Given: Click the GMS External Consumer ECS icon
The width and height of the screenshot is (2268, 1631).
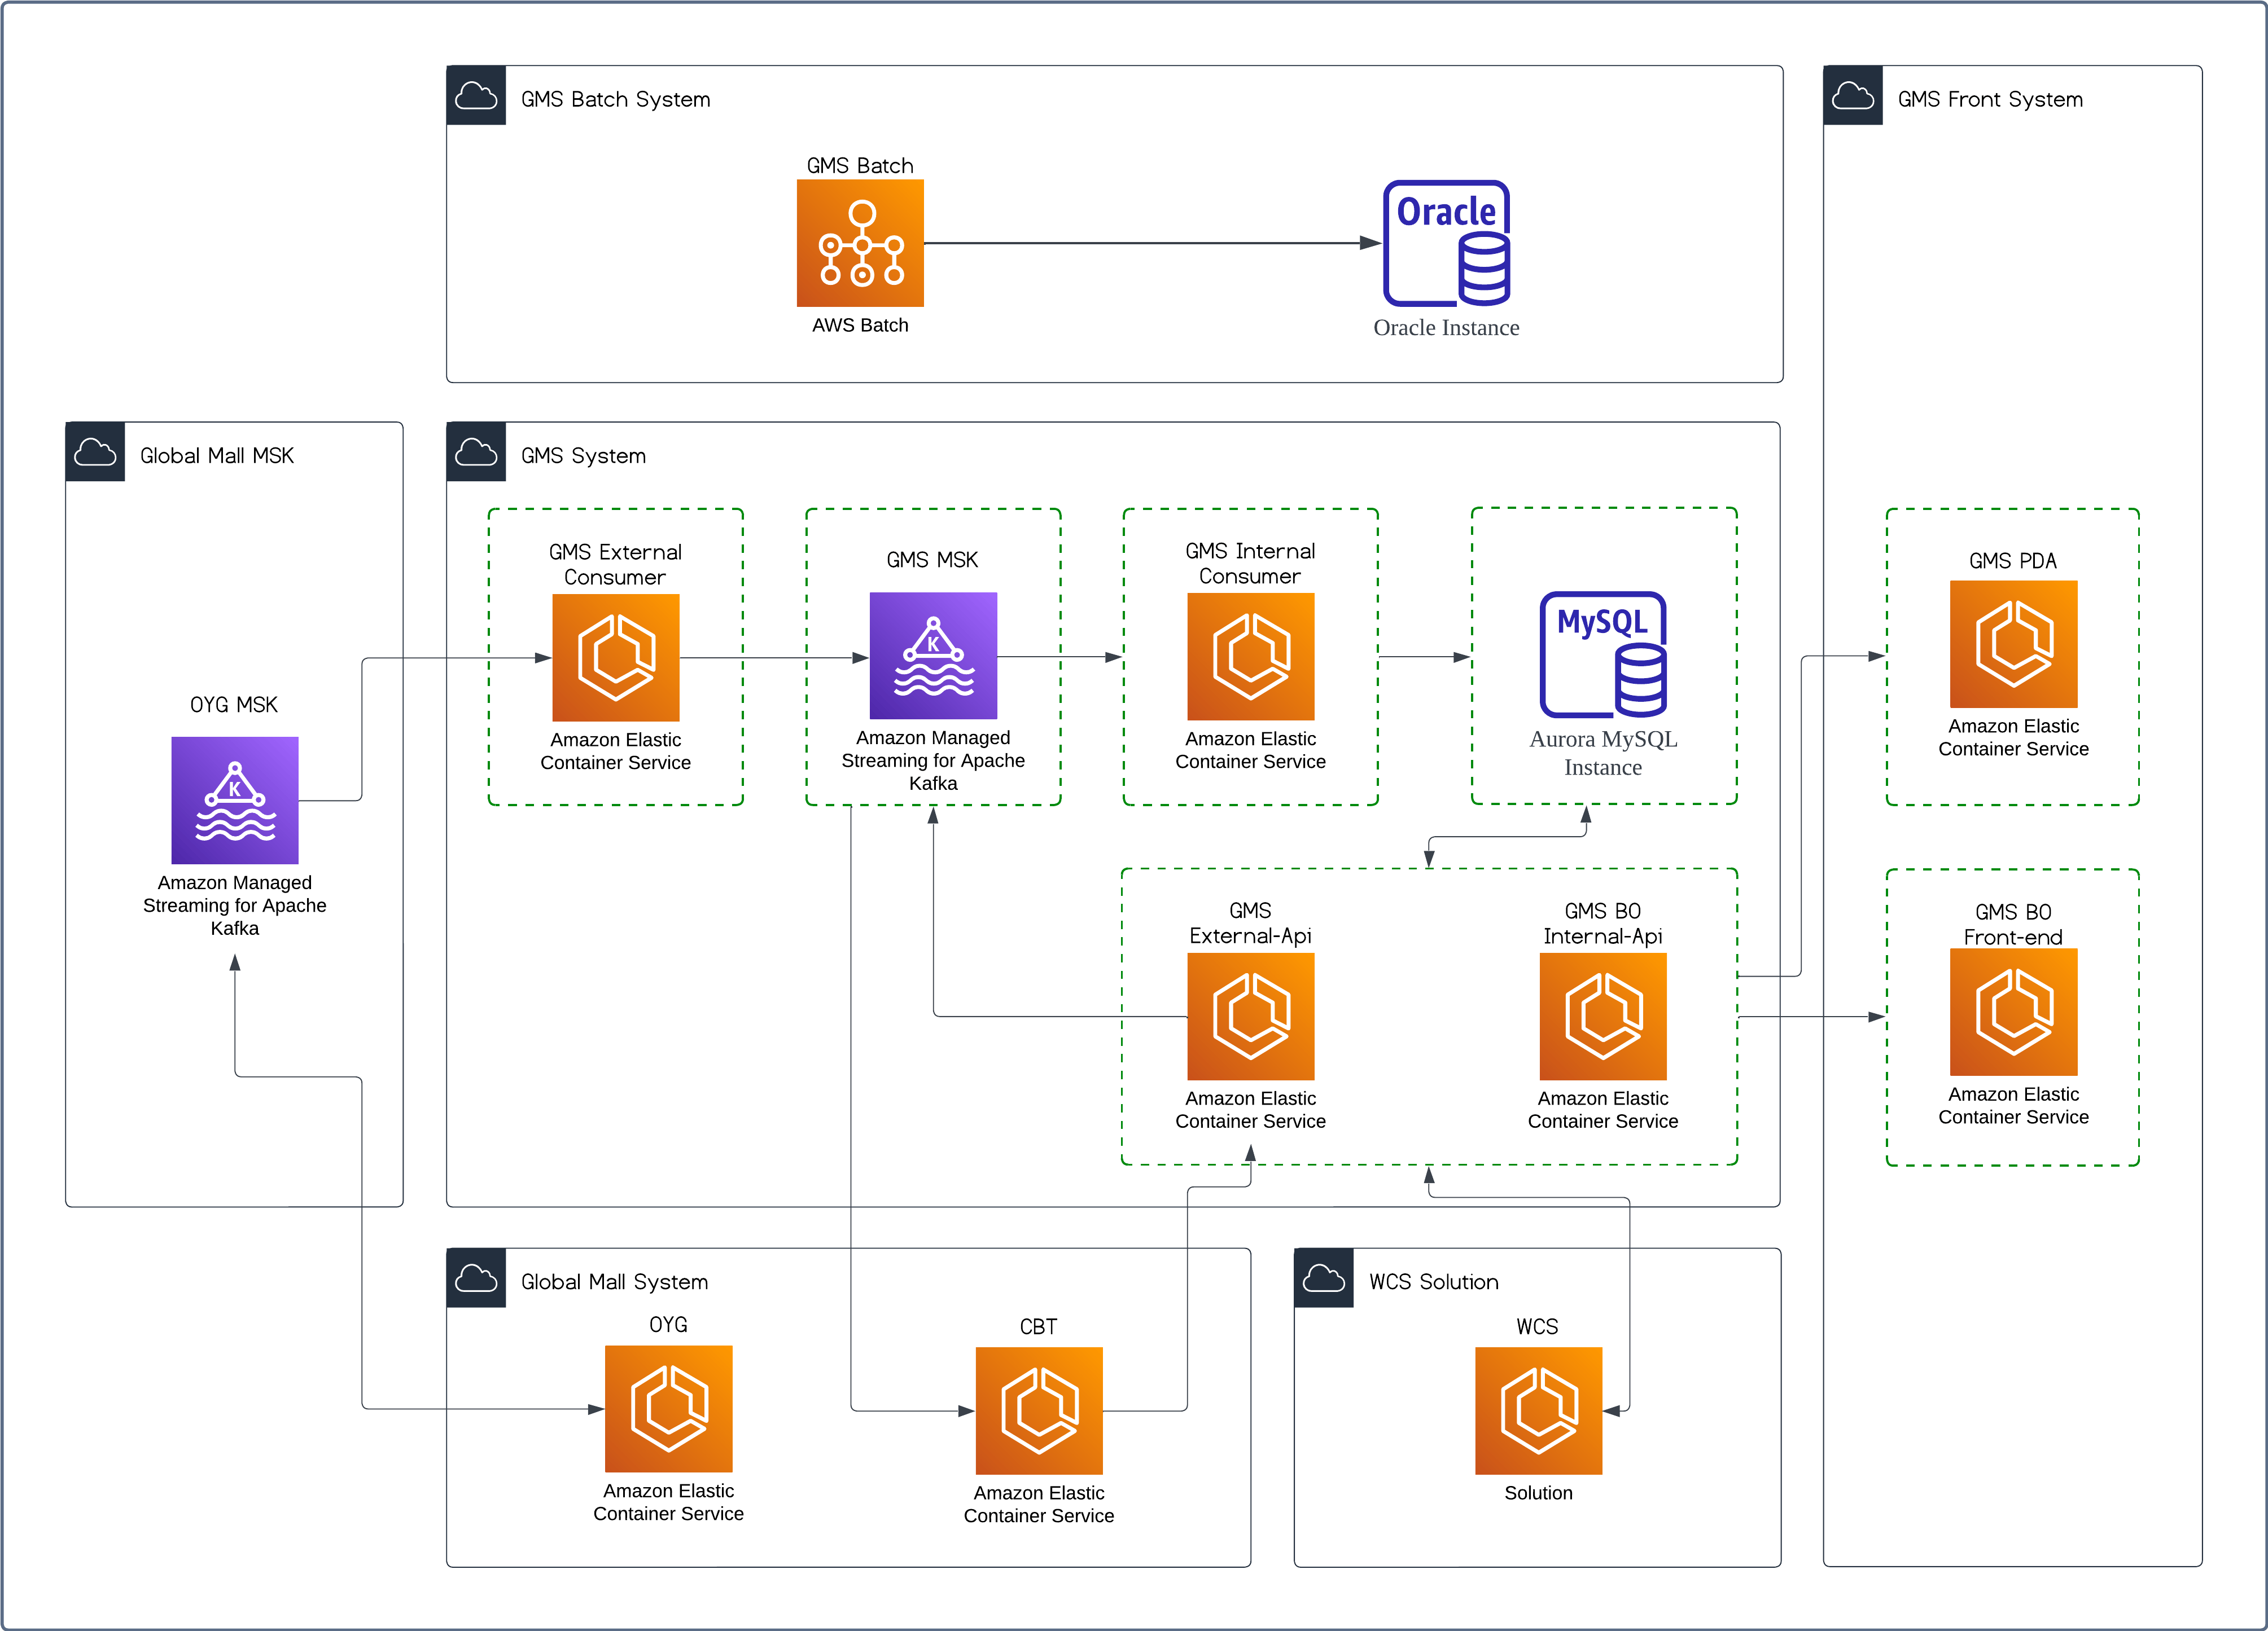Looking at the screenshot, I should point(616,658).
